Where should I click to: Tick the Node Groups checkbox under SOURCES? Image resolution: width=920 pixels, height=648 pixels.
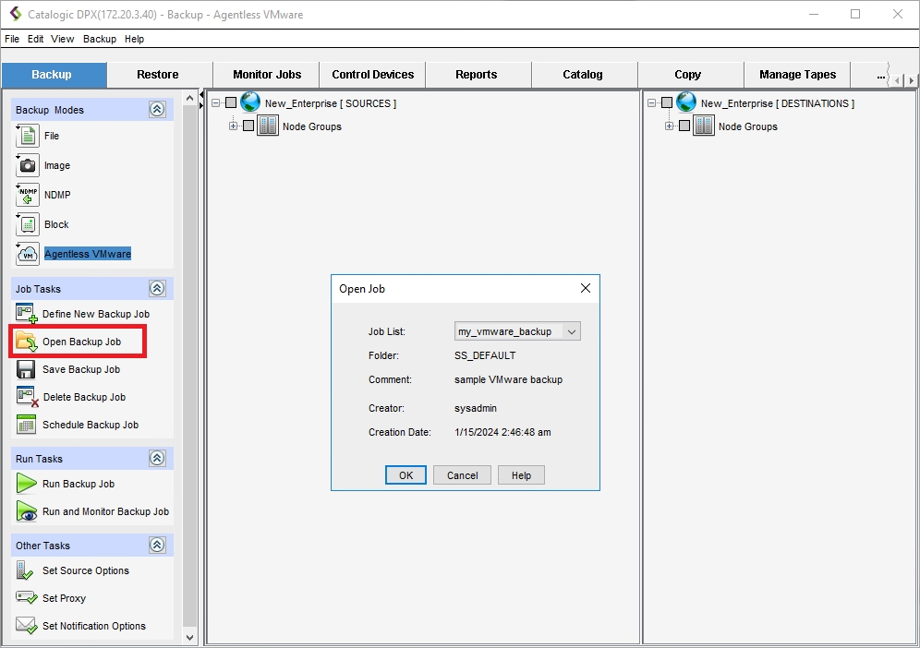[248, 126]
